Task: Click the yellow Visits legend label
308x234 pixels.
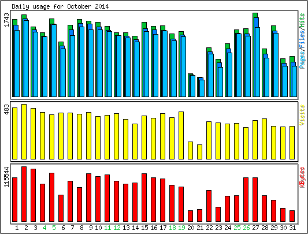Action: 302,115
